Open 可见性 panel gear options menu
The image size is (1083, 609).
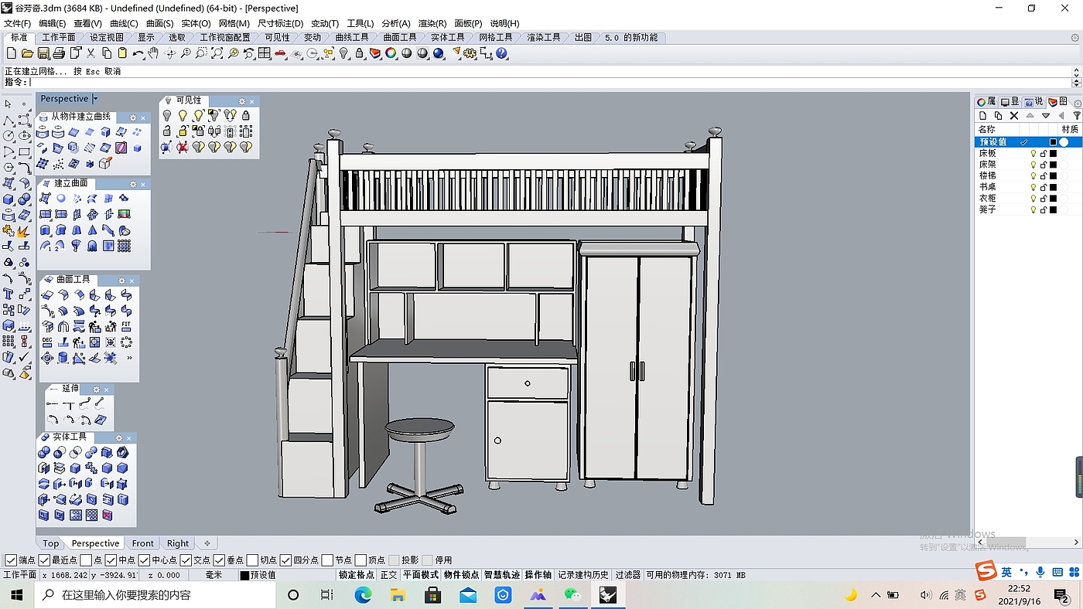[241, 101]
